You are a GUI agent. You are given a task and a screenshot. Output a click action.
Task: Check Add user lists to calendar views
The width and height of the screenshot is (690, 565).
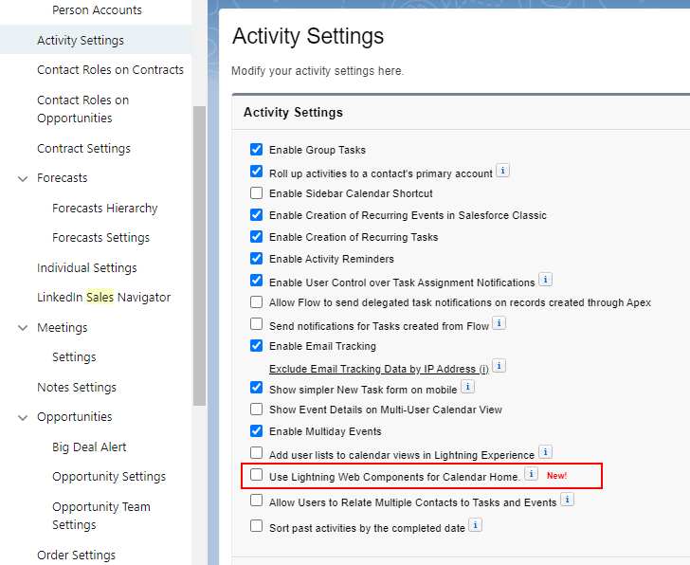(256, 453)
